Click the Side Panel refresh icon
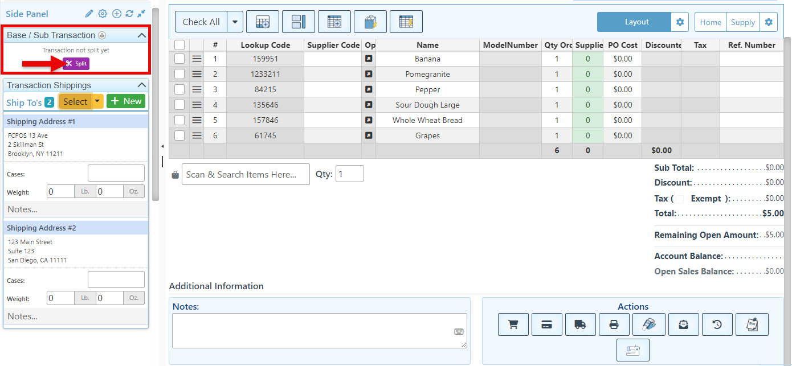The image size is (792, 366). [129, 14]
